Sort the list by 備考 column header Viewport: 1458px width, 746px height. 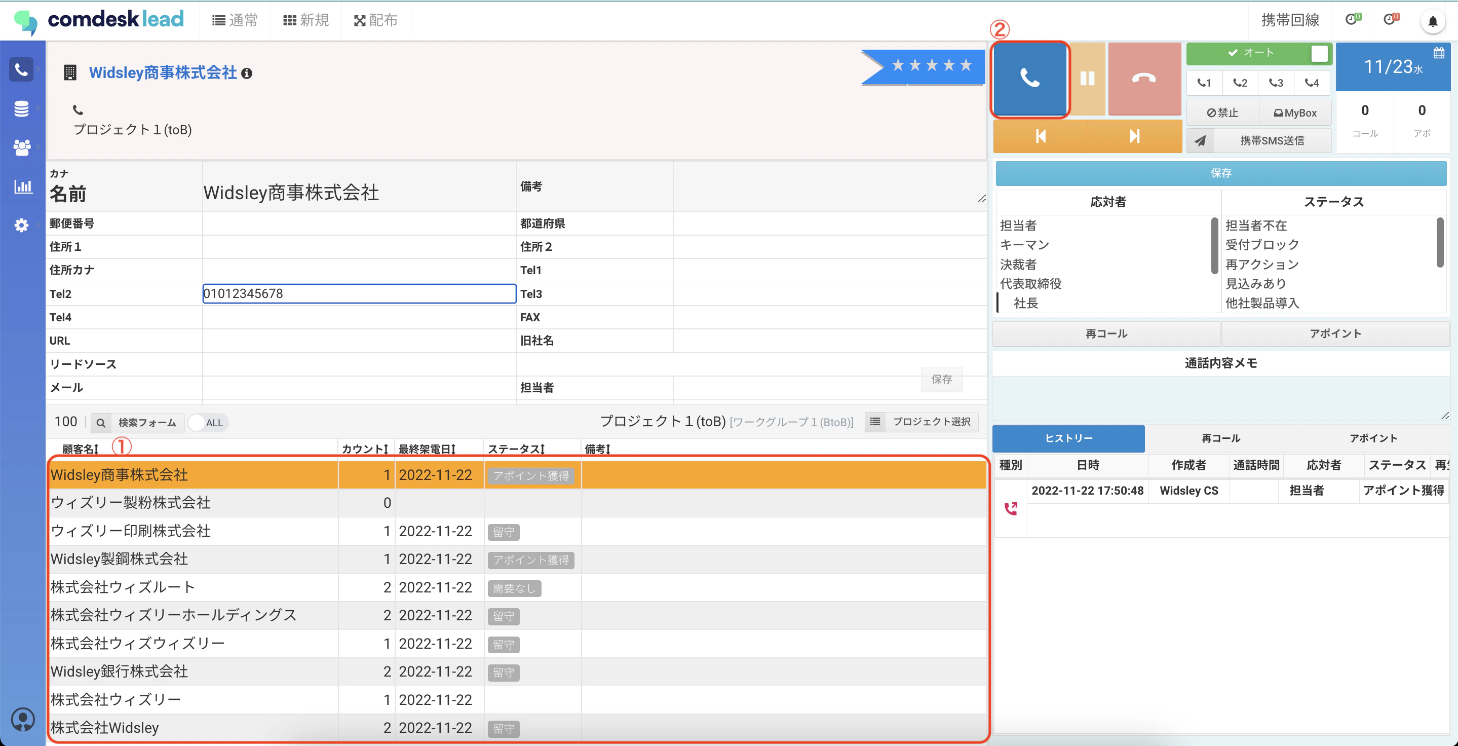click(597, 450)
